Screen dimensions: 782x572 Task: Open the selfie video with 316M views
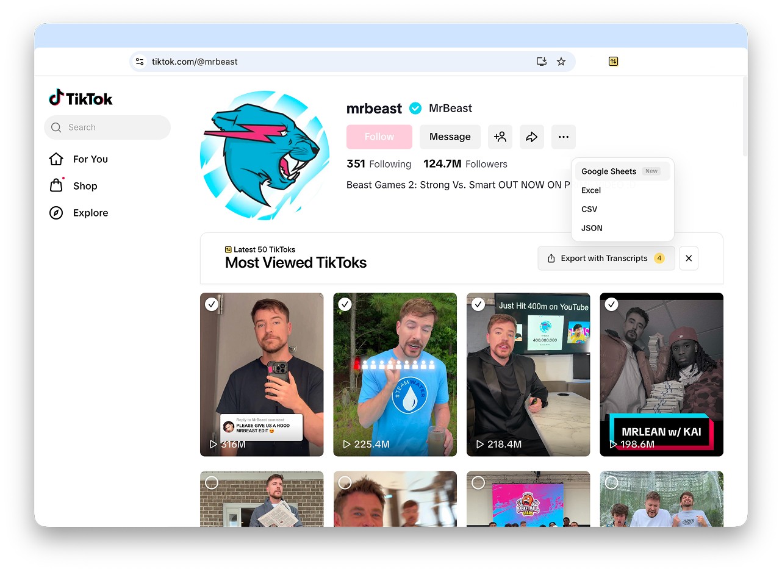(262, 374)
